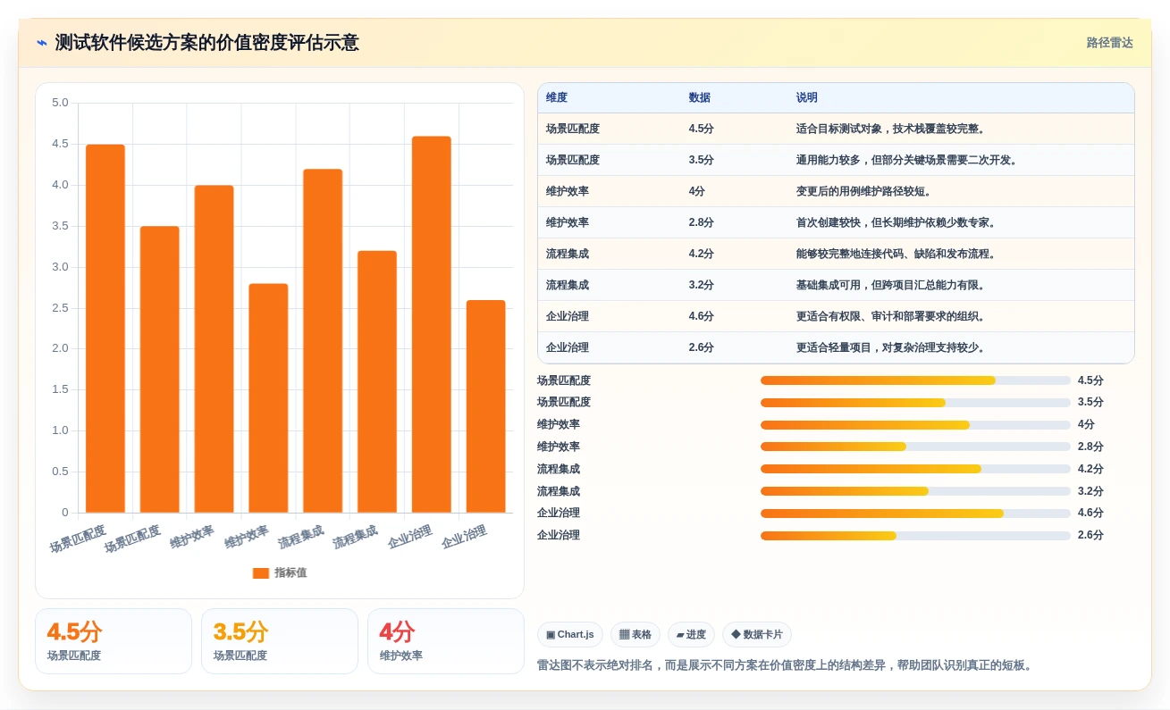Click the progress bar valued 2.6分
1170x710 pixels.
pos(915,536)
